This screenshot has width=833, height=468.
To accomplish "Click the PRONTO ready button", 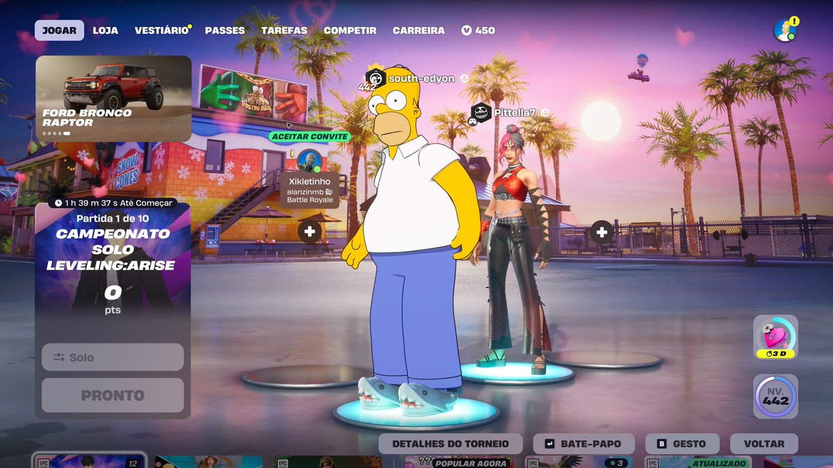I will click(112, 395).
